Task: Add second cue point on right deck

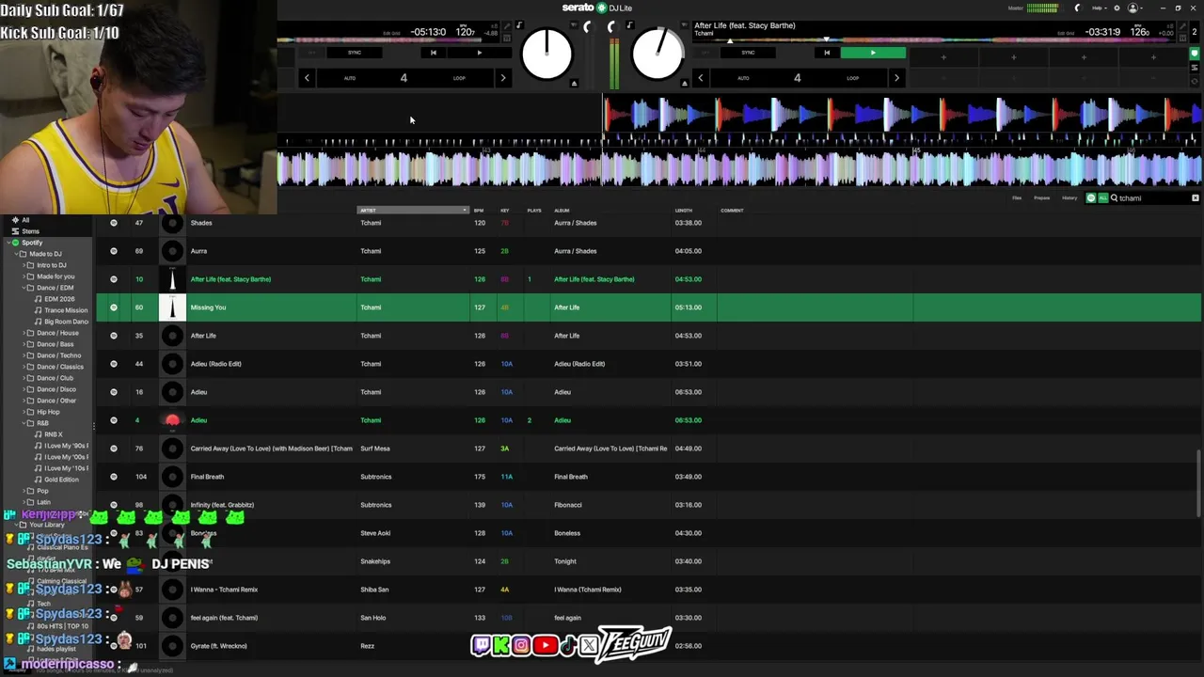Action: (x=1013, y=57)
